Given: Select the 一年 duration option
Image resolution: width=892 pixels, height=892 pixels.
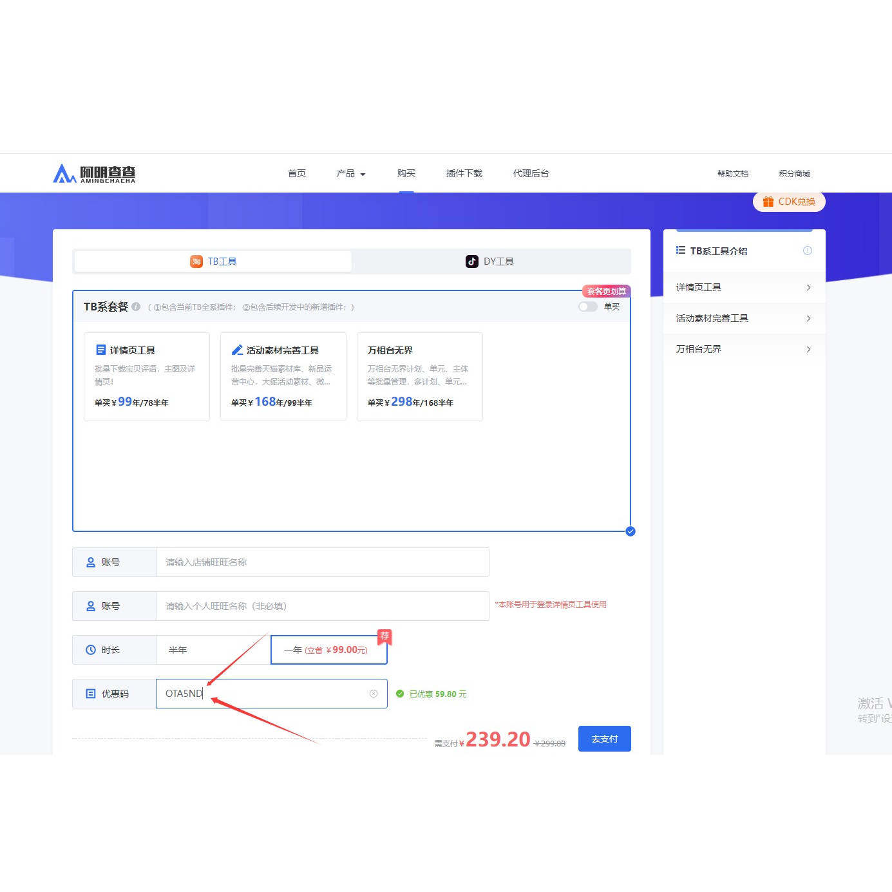Looking at the screenshot, I should point(329,650).
